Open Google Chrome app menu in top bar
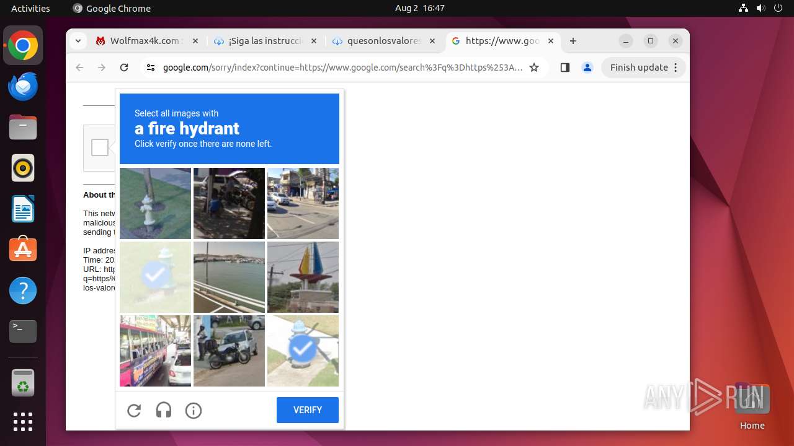Viewport: 794px width, 446px height. pyautogui.click(x=112, y=8)
